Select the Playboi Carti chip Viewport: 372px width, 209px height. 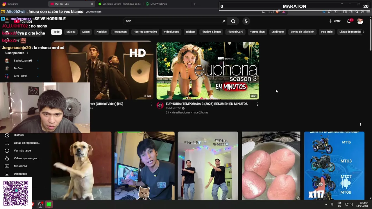(x=235, y=32)
